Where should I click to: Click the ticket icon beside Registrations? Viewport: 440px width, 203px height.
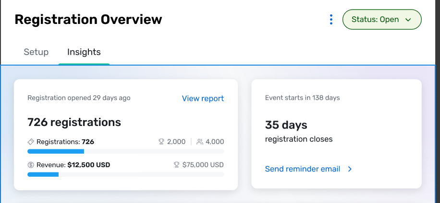pos(31,142)
